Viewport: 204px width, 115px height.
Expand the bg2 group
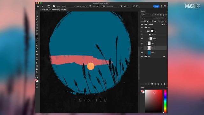[144, 56]
